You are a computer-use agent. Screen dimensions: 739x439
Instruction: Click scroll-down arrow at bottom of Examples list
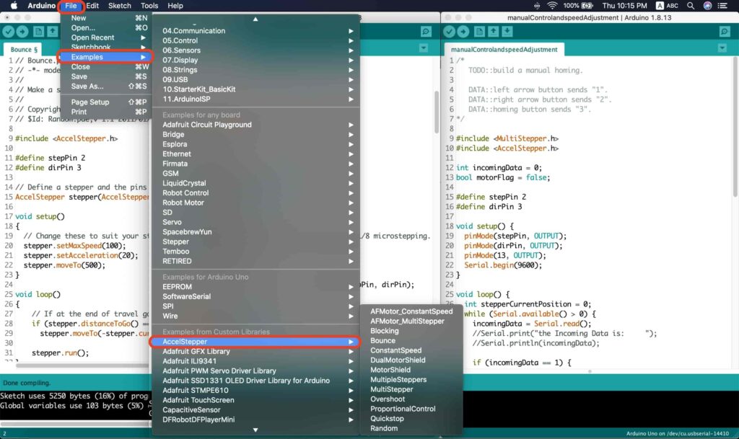pos(255,430)
